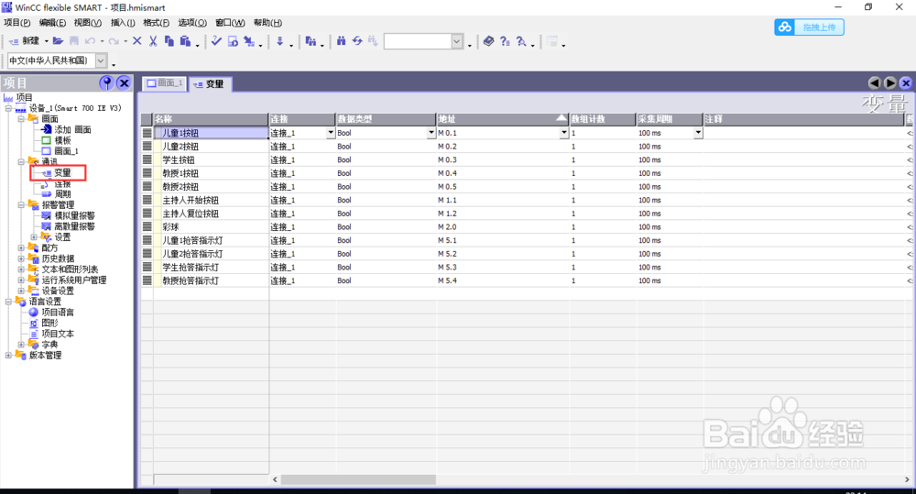The height and width of the screenshot is (494, 916).
Task: Expand the 版本管理 tree node
Action: point(8,355)
